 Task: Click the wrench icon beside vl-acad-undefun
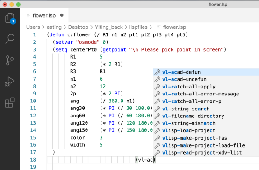158,79
